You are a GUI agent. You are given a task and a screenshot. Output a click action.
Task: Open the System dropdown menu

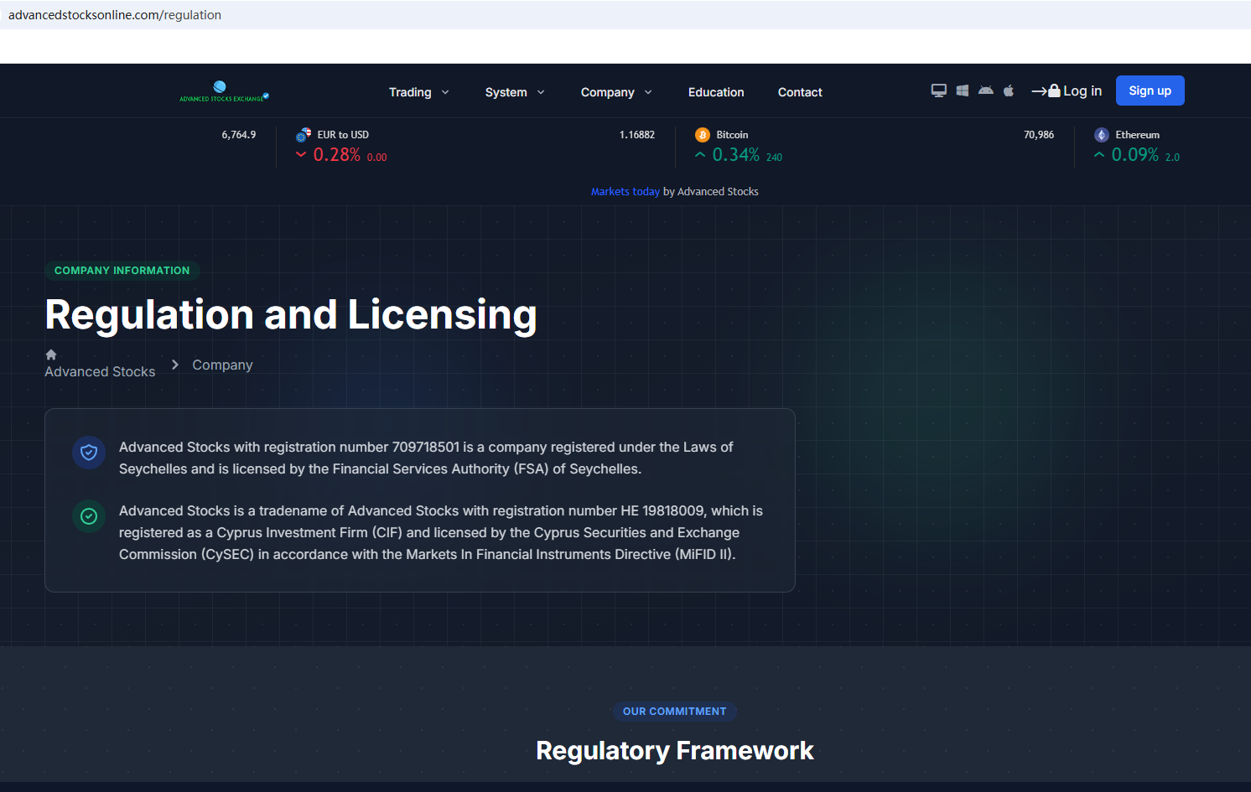tap(514, 92)
